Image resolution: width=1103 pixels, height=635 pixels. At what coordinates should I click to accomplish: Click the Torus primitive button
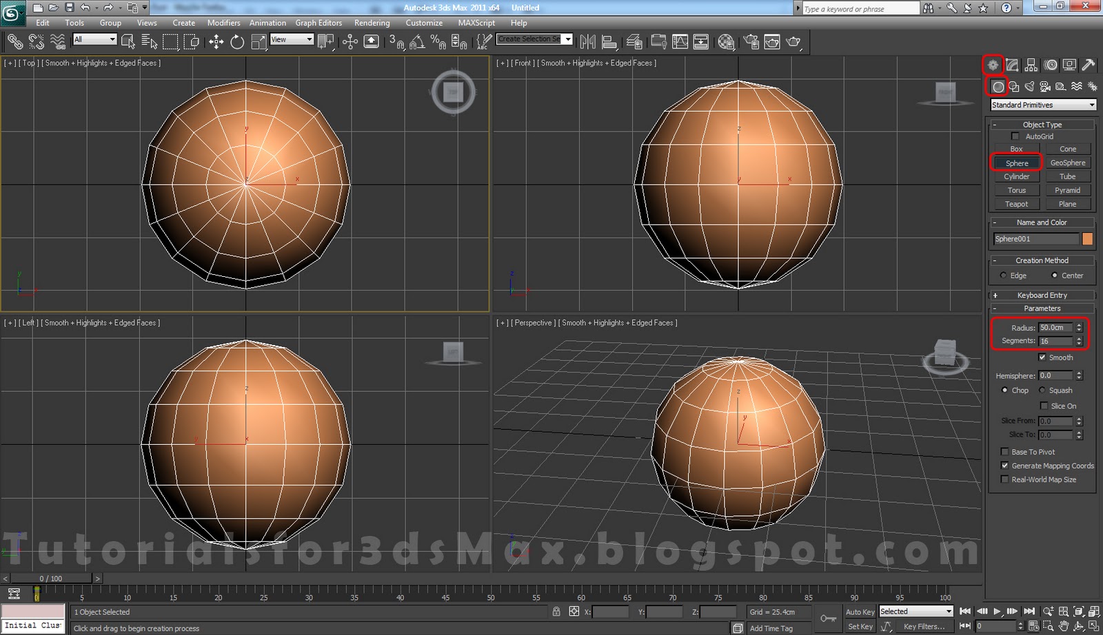click(x=1016, y=190)
